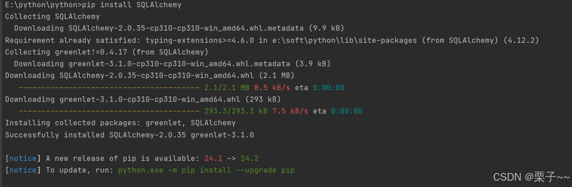Click the CSDN watermark text
Image resolution: width=572 pixels, height=187 pixels.
click(x=531, y=177)
